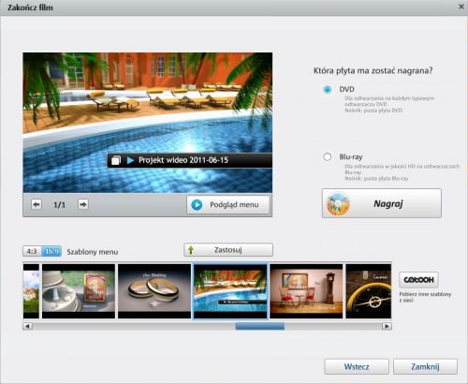This screenshot has height=384, width=468.
Task: Go to next menu page arrow
Action: (83, 204)
